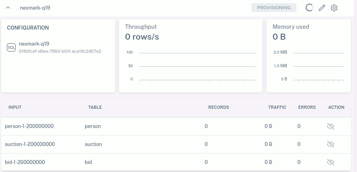This screenshot has width=357, height=172.
Task: Open nexmark-q19 program in Configuration card
Action: [34, 44]
